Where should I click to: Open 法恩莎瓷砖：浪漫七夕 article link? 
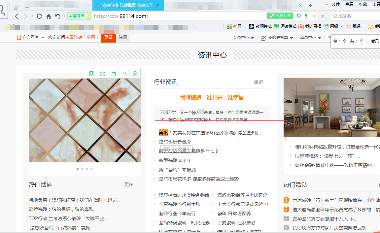tap(327, 156)
